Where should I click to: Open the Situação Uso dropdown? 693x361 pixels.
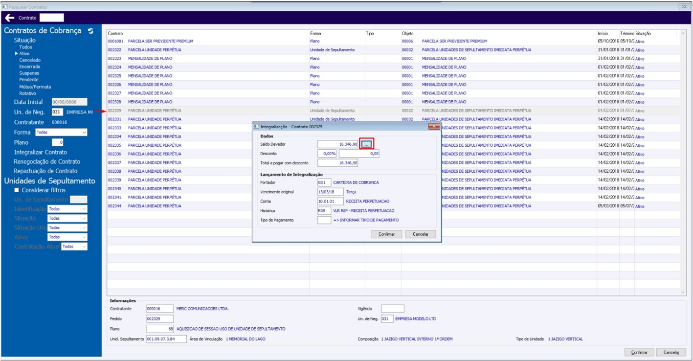(67, 227)
